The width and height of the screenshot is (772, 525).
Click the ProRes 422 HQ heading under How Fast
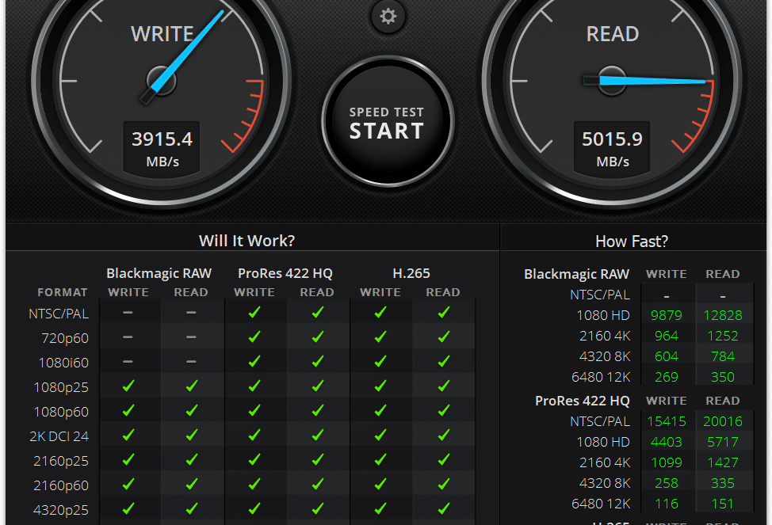583,401
